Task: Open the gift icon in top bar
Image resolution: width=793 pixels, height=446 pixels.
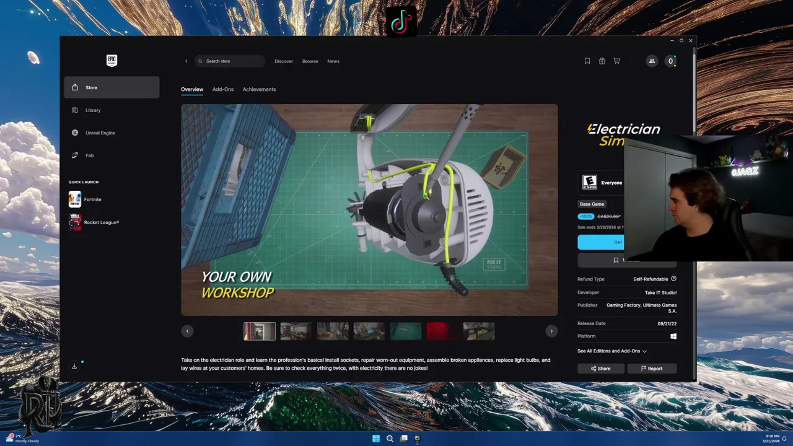Action: 602,61
